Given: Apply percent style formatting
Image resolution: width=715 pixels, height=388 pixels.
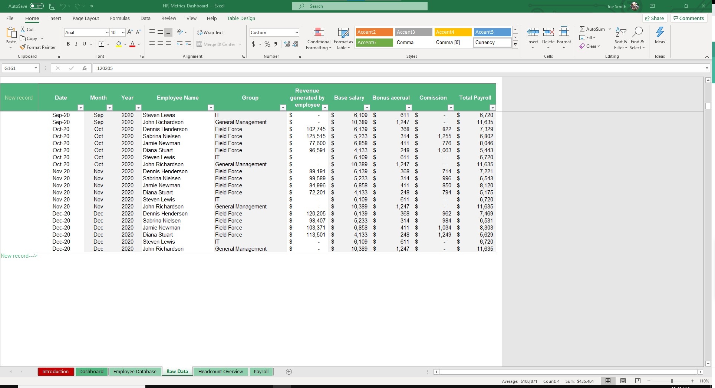Looking at the screenshot, I should click(x=267, y=44).
